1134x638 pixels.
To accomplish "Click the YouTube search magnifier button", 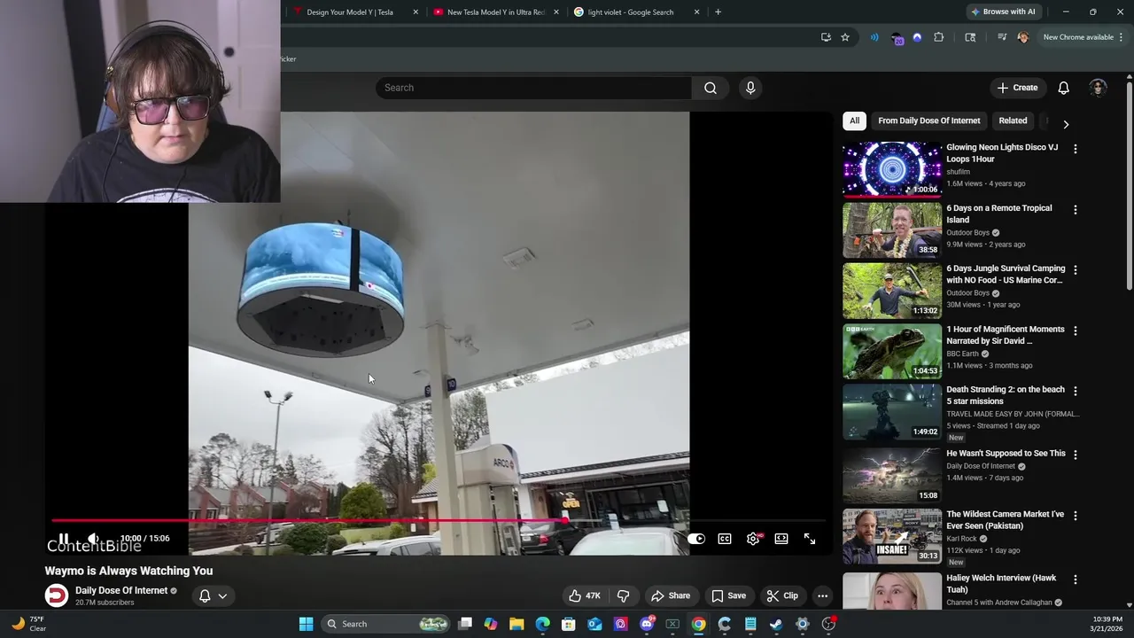I will (711, 88).
